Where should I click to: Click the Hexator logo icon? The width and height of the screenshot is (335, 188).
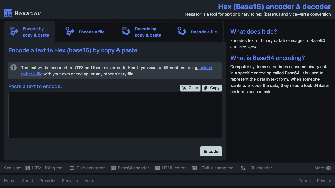pyautogui.click(x=8, y=13)
